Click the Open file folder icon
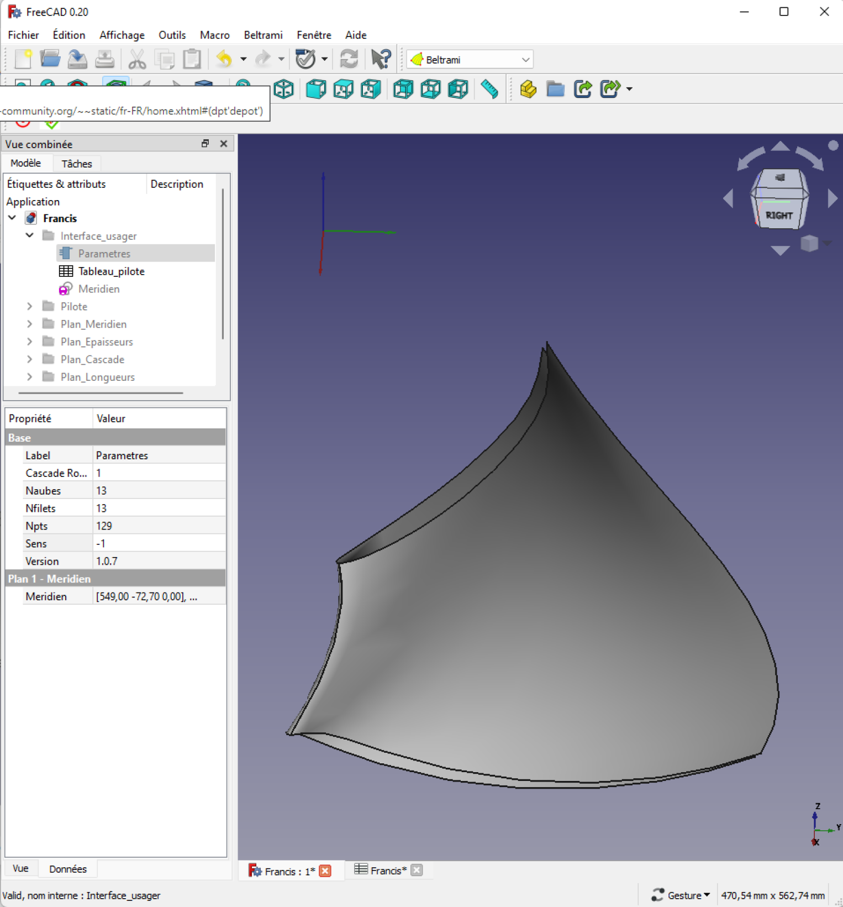843x907 pixels. coord(50,59)
